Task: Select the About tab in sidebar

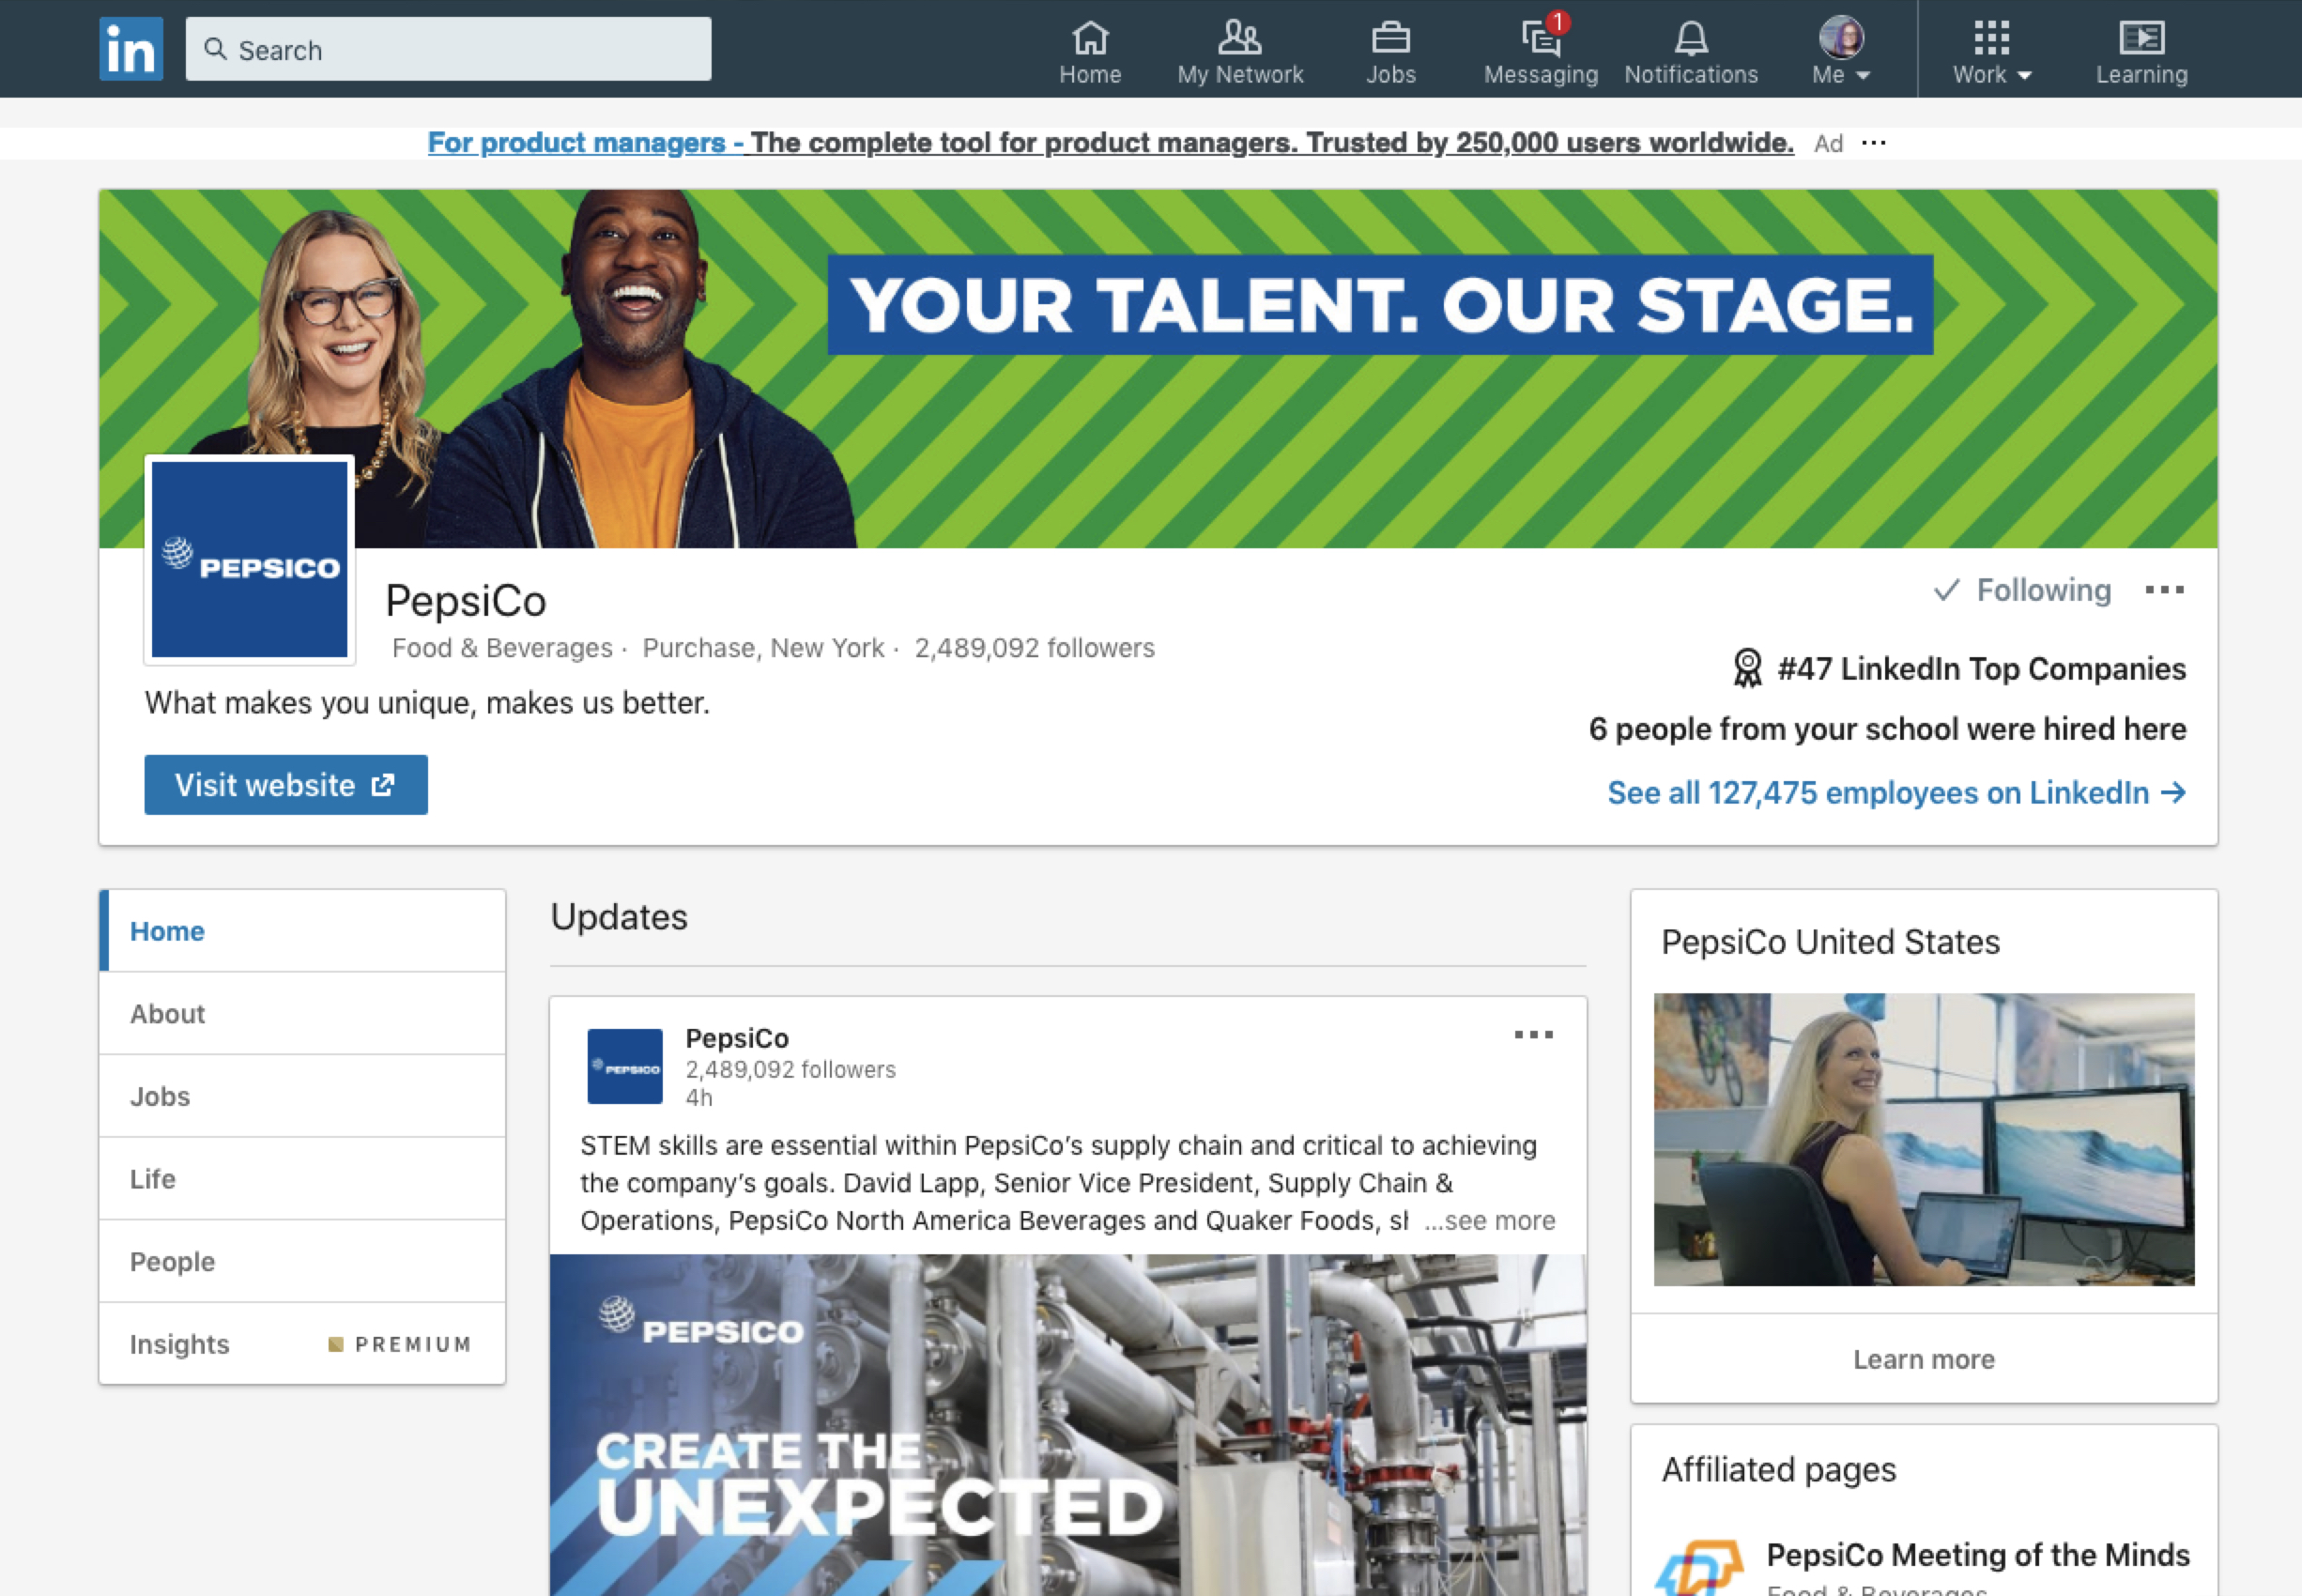Action: [302, 1013]
